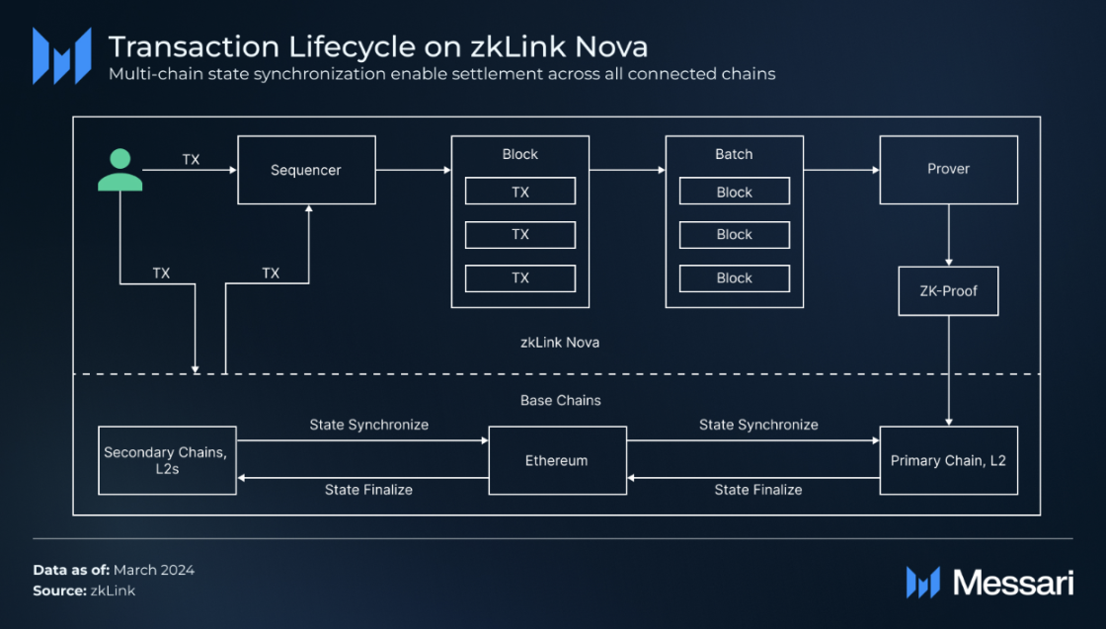Click the first TX box inside Block
1106x629 pixels.
[x=520, y=192]
